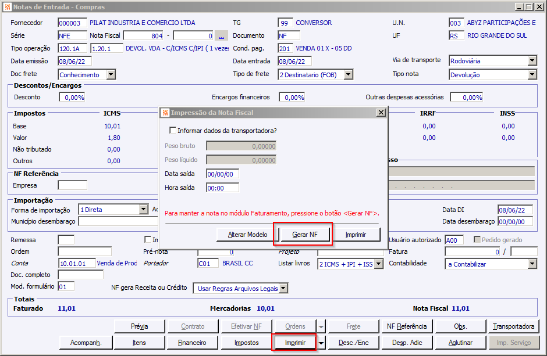Click the NF Referência Empresa field
This screenshot has height=356, width=547.
pos(72,185)
